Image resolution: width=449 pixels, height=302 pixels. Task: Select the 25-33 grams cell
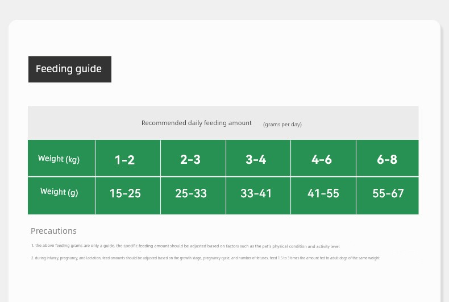[x=191, y=193]
